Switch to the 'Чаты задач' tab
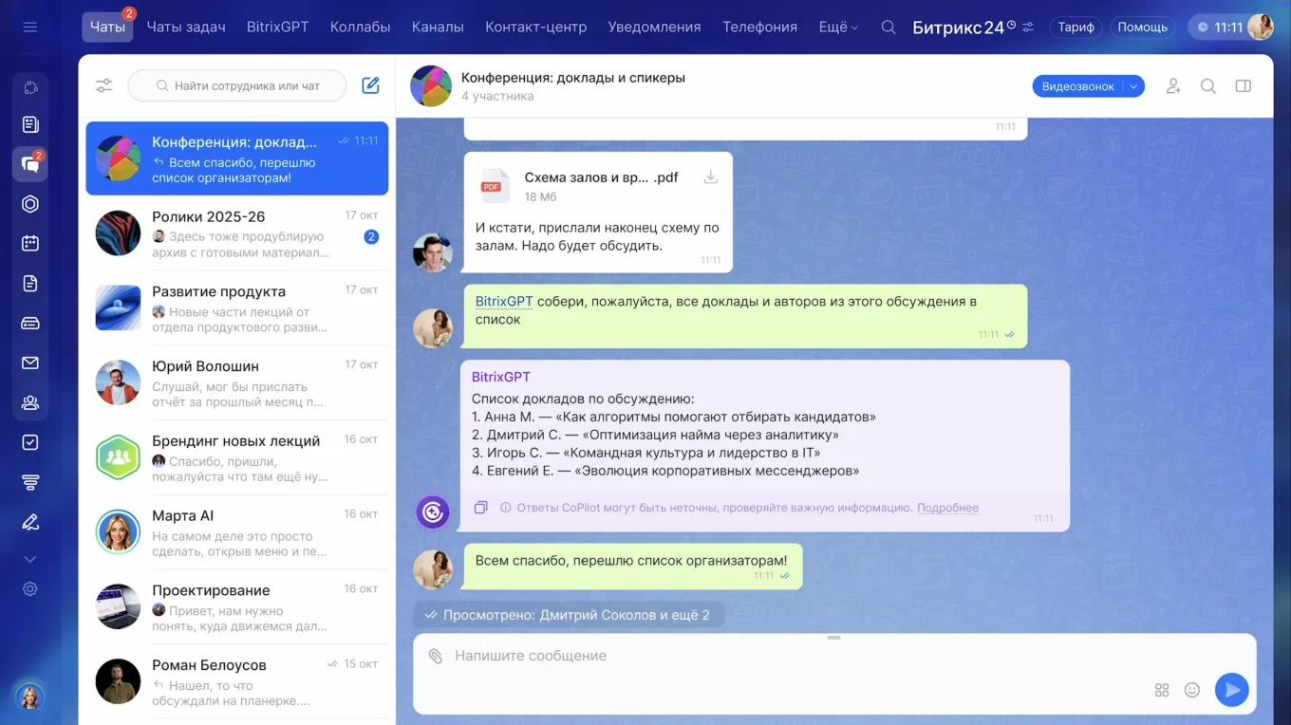Viewport: 1291px width, 725px height. [186, 27]
